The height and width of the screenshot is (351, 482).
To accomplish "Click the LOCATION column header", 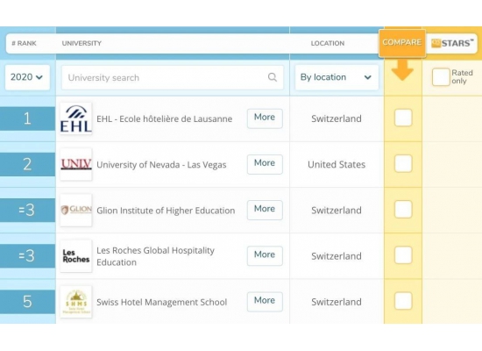I will click(328, 43).
